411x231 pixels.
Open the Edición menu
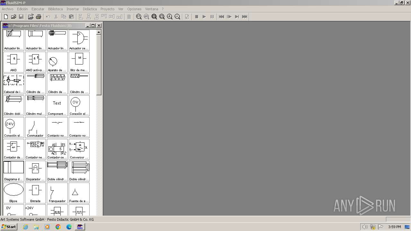click(x=22, y=9)
